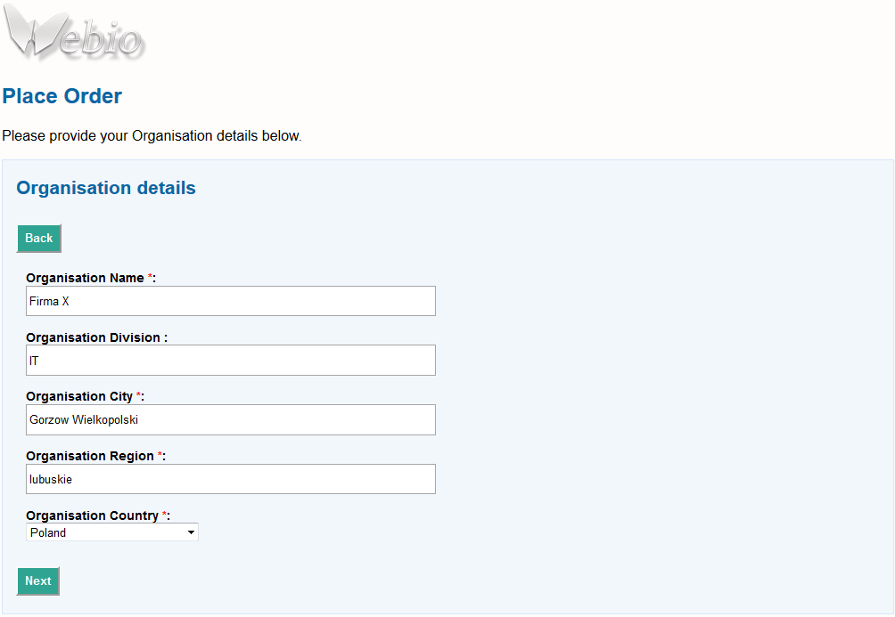Image resolution: width=895 pixels, height=617 pixels.
Task: Click the Webio logo
Action: (73, 32)
